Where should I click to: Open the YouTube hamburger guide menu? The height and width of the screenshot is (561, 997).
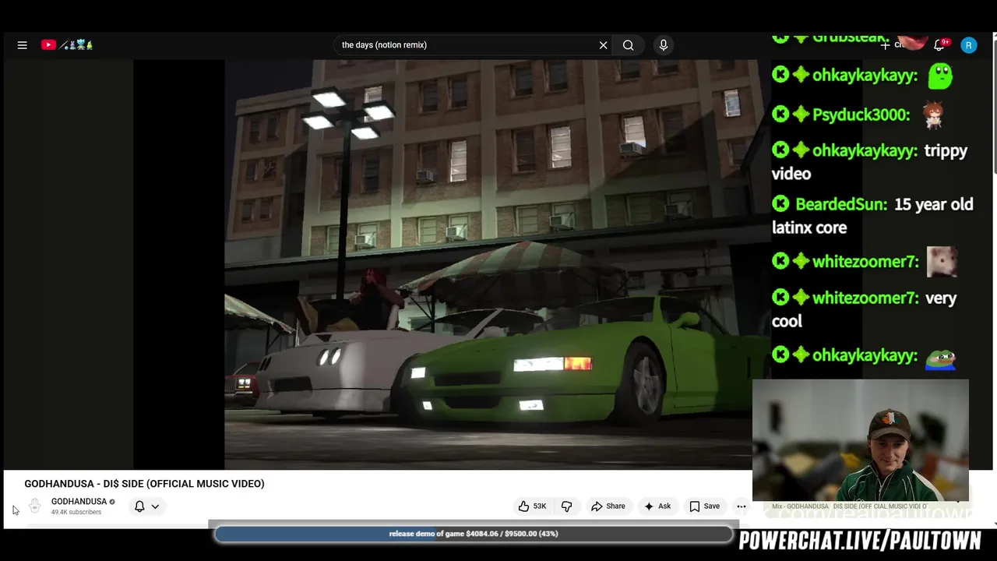(23, 45)
